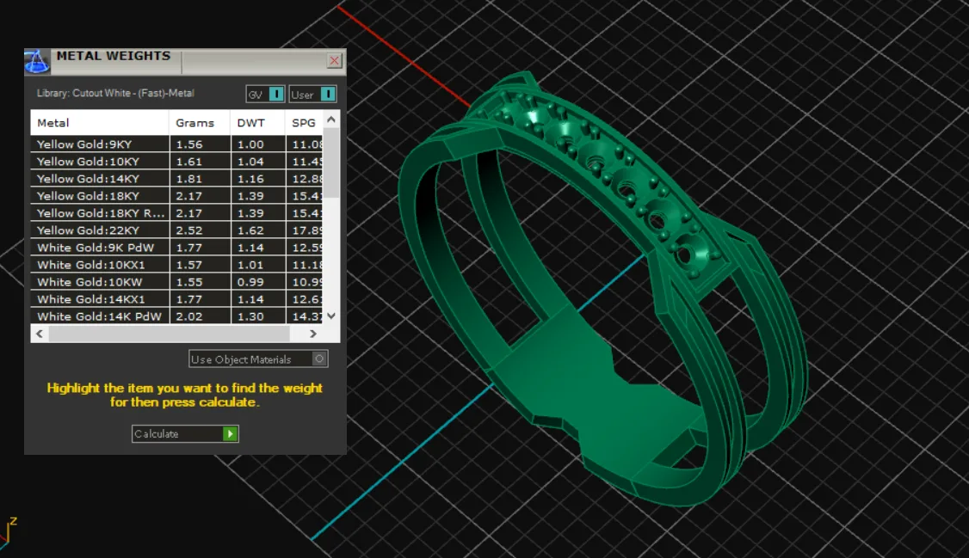Screen dimensions: 969x558
Task: Click left arrow of horizontal scrollbar
Action: pyautogui.click(x=40, y=334)
